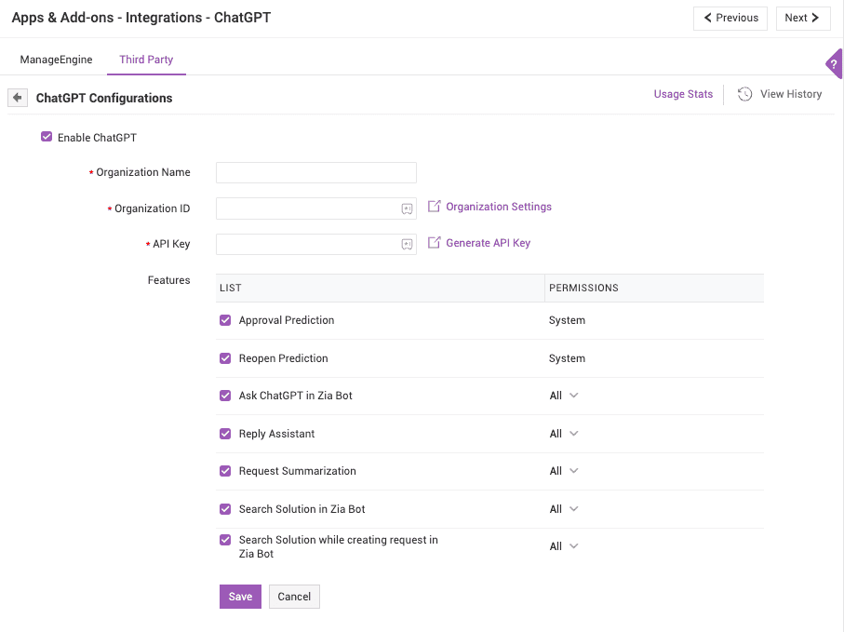Click the icon inside Organization ID field

[x=407, y=208]
